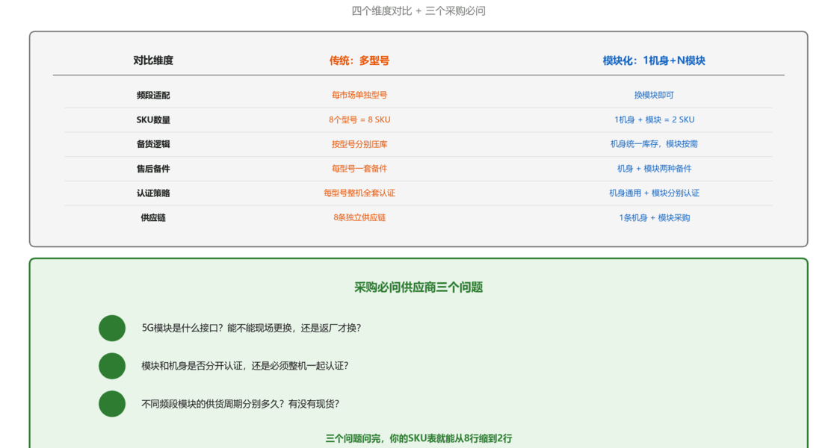This screenshot has height=448, width=837.
Task: Click the cell 8条独立供应链
Action: pyautogui.click(x=359, y=217)
